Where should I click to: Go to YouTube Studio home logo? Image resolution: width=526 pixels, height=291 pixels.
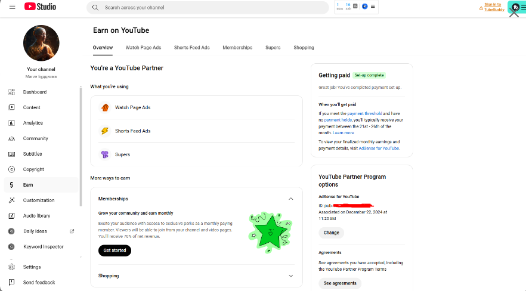coord(41,7)
